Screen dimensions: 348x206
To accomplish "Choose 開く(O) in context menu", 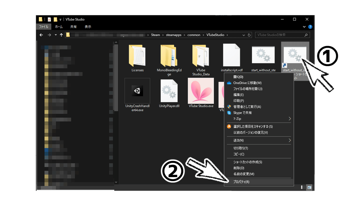I will pyautogui.click(x=259, y=77).
